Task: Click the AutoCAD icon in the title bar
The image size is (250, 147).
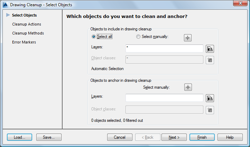Action: pyautogui.click(x=5, y=4)
